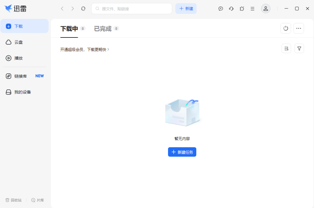Open 云盘 in the sidebar

pyautogui.click(x=25, y=42)
